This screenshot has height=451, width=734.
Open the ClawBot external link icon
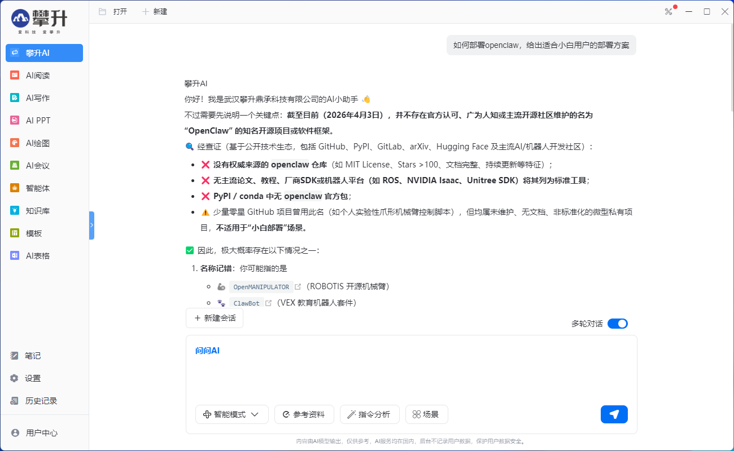coord(269,303)
